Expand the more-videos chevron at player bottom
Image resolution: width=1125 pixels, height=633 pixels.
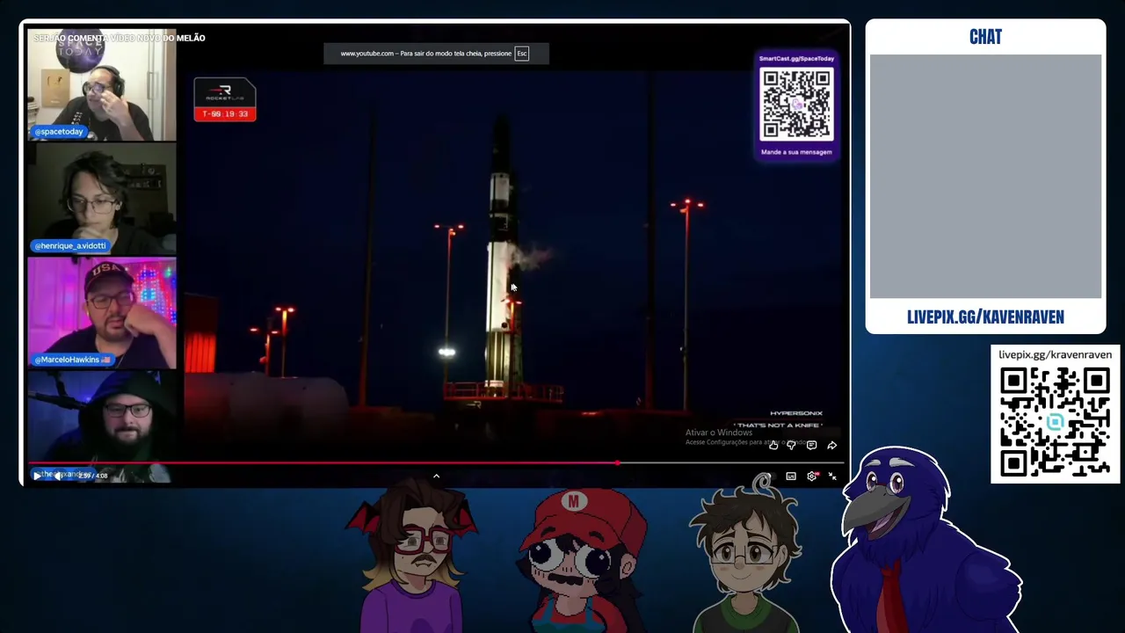[436, 476]
